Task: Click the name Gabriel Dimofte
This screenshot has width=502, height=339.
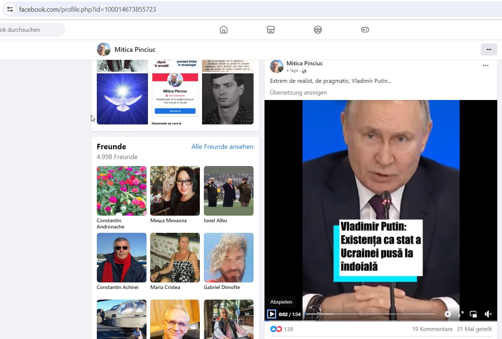Action: pyautogui.click(x=222, y=287)
